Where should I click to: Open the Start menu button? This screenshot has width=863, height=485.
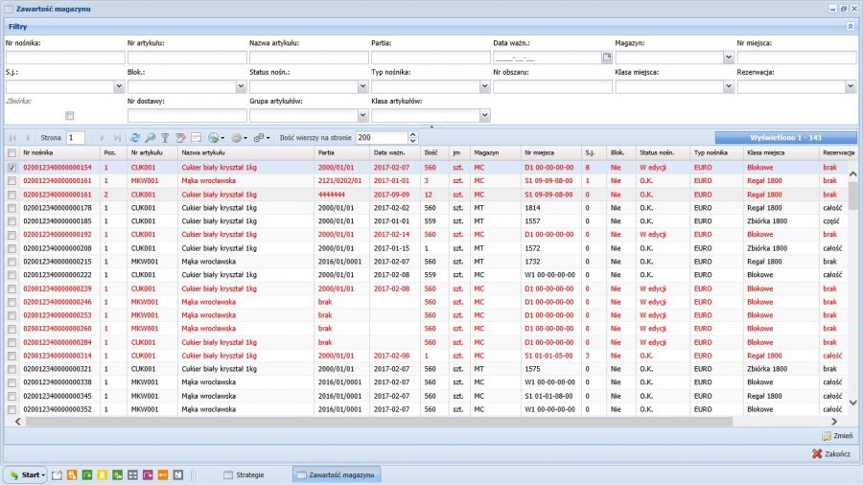coord(27,475)
